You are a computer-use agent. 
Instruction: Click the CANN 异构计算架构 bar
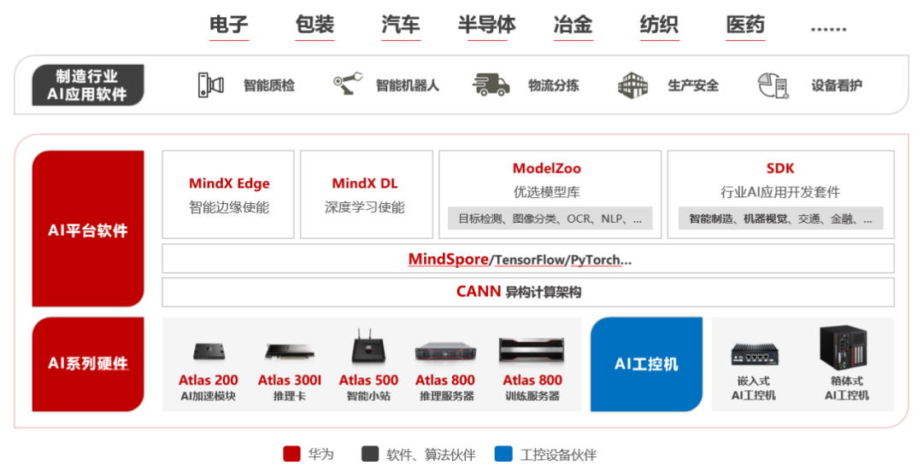click(528, 293)
